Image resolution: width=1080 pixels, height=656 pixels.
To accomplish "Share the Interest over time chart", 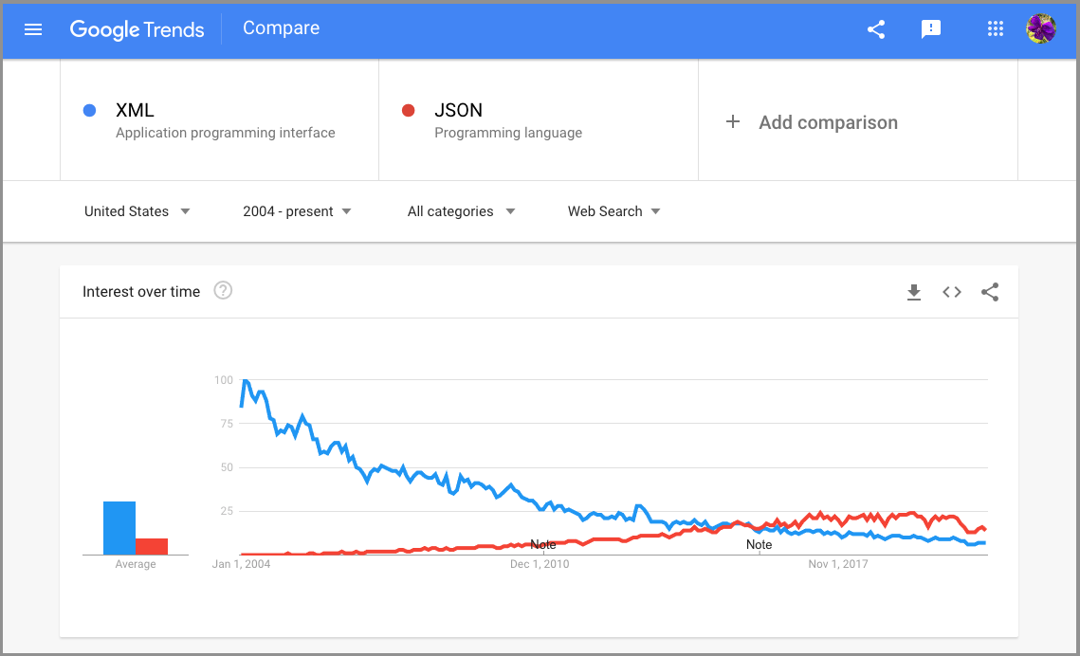I will point(990,293).
